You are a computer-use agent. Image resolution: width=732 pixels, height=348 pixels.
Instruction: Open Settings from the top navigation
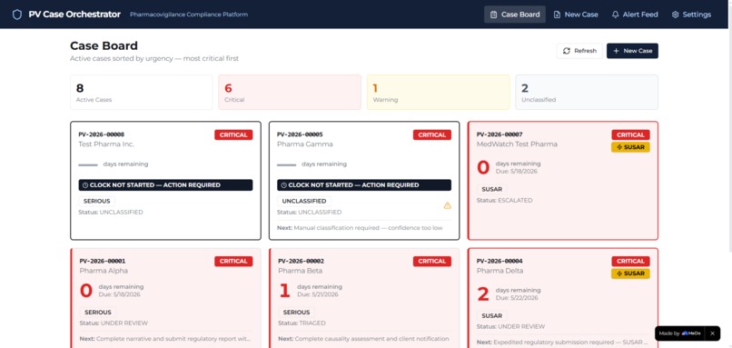pos(691,15)
